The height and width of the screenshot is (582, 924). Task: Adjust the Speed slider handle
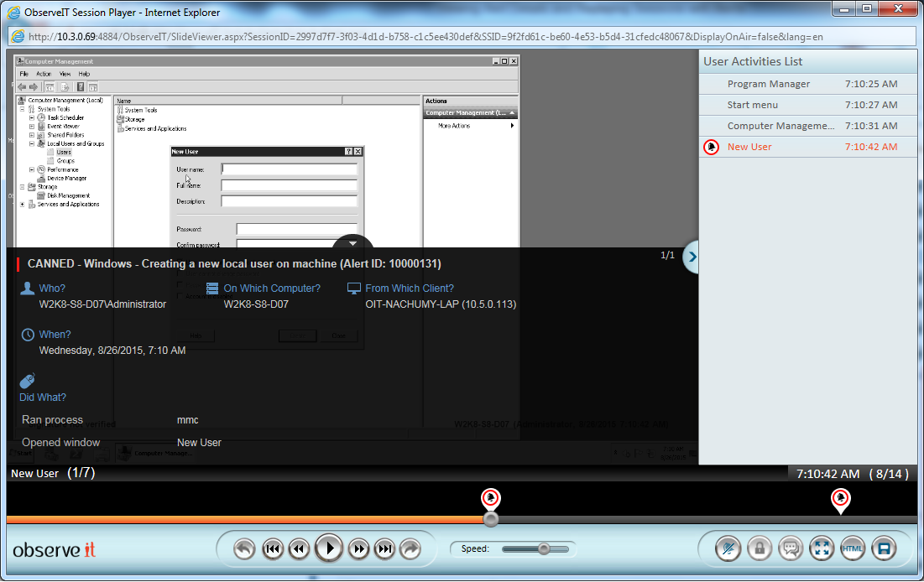point(544,549)
